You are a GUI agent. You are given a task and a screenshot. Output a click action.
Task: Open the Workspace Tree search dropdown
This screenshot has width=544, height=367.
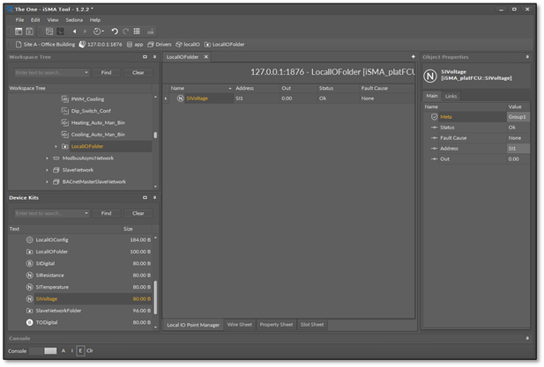coord(86,72)
